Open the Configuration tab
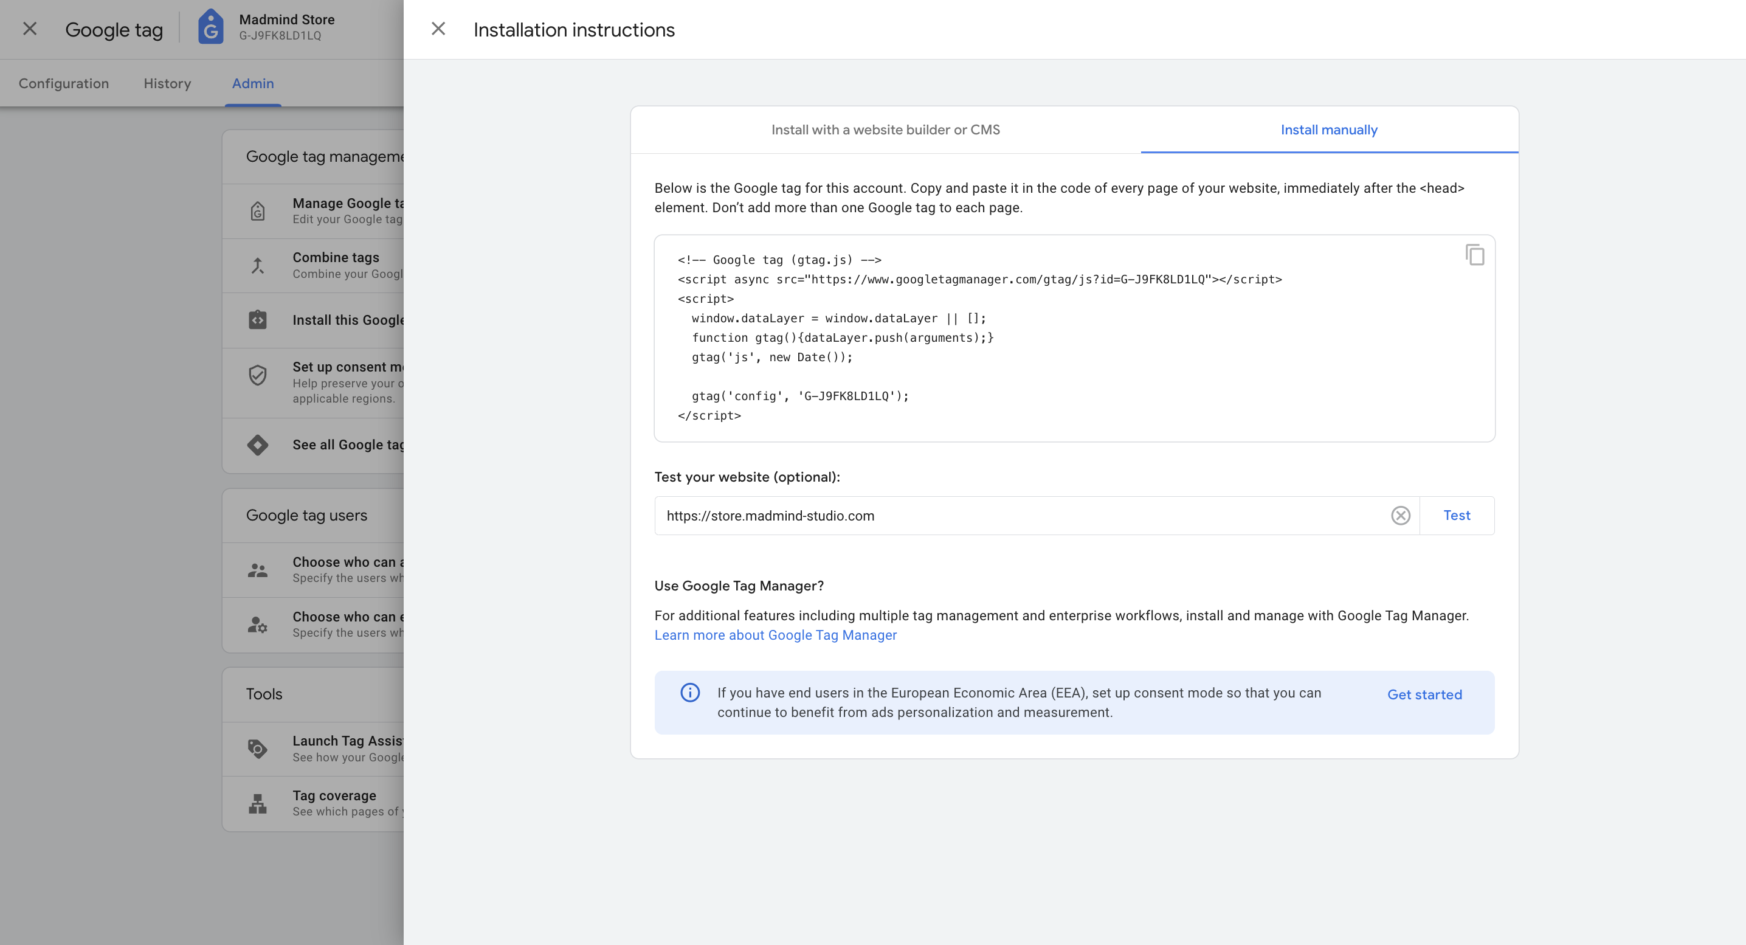The image size is (1746, 945). pos(64,83)
